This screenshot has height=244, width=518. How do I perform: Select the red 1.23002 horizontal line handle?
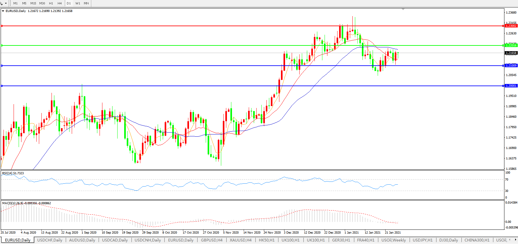[2, 26]
